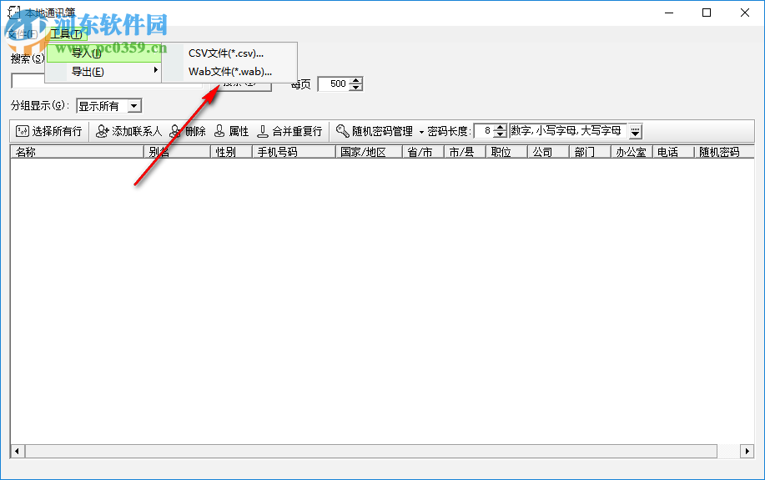This screenshot has height=480, width=765.
Task: Click the Add Contact person icon
Action: coord(102,131)
